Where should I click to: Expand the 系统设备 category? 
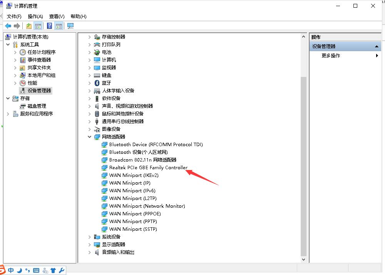tap(89, 237)
